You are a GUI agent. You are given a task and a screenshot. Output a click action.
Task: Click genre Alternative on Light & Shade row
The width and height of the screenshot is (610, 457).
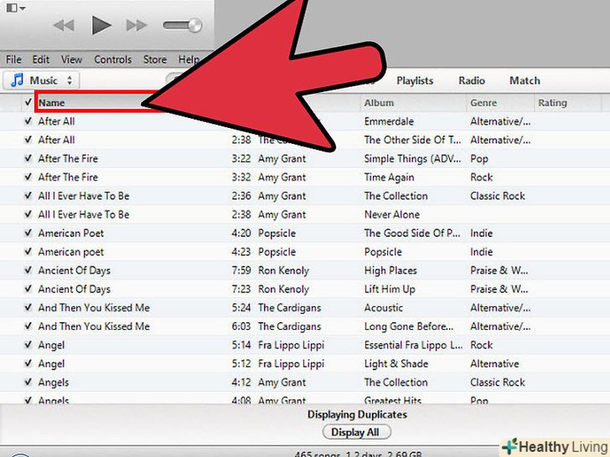click(494, 364)
